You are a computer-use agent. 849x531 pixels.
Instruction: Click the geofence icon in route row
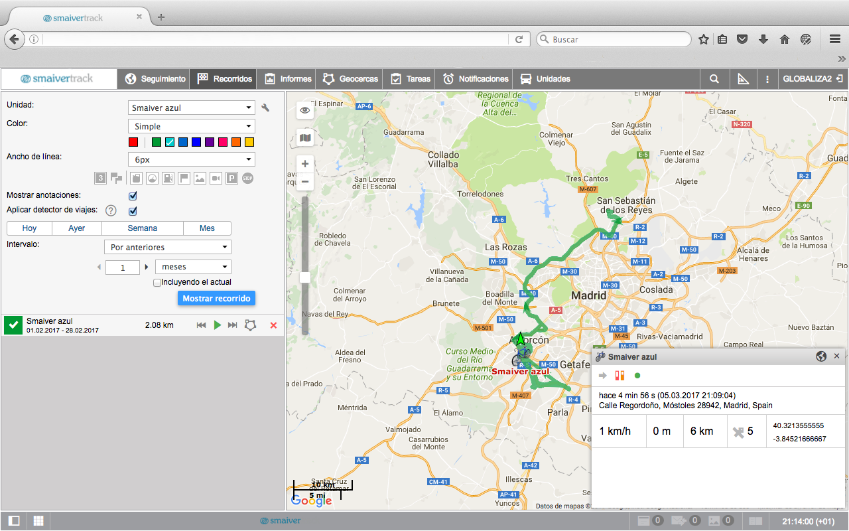tap(250, 325)
